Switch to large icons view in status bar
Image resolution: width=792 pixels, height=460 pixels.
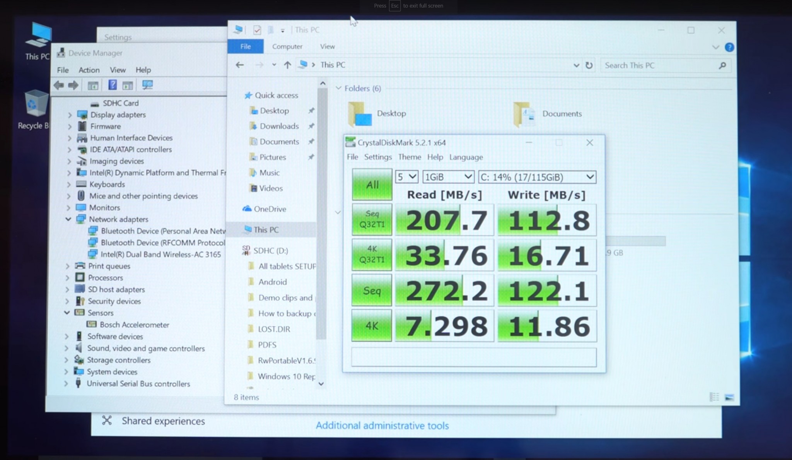pyautogui.click(x=729, y=397)
